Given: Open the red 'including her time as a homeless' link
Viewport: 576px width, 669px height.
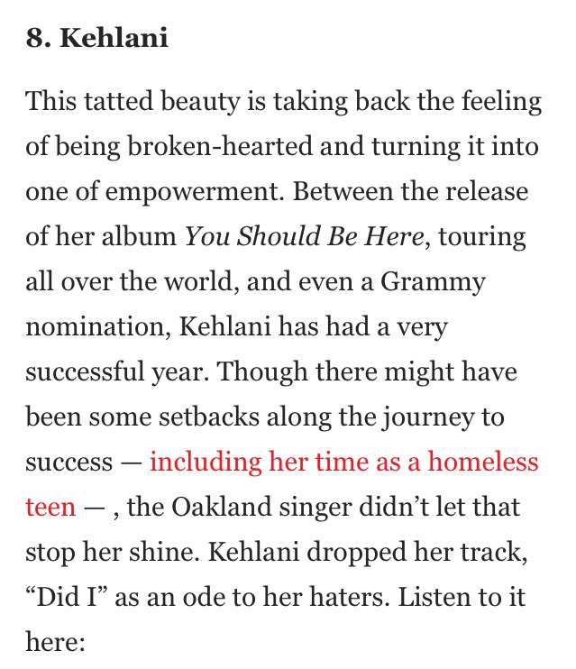Looking at the screenshot, I should click(x=344, y=463).
